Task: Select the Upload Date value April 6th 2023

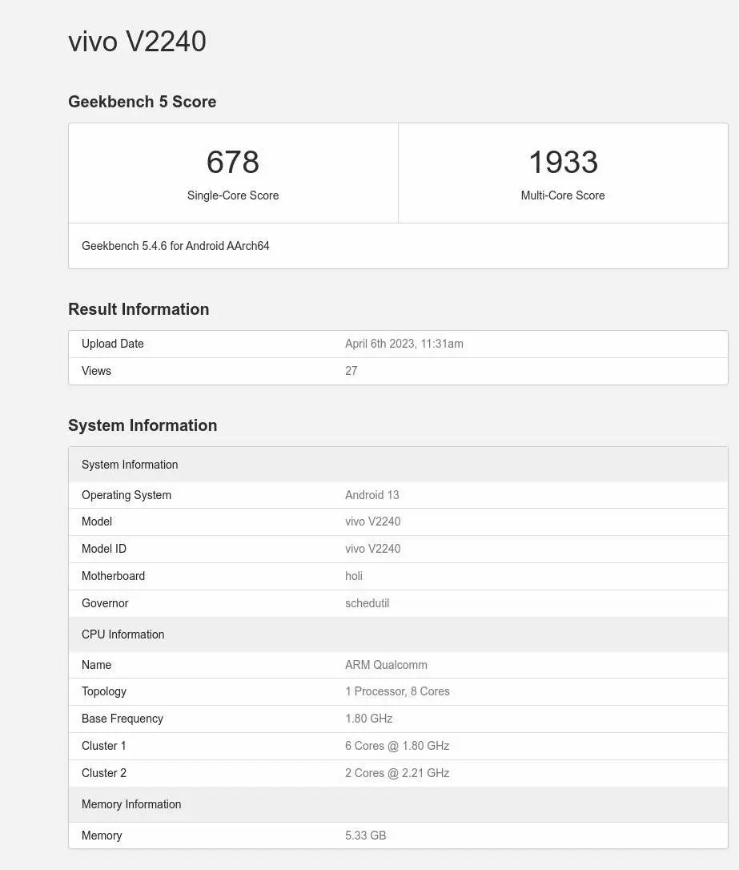Action: tap(404, 344)
